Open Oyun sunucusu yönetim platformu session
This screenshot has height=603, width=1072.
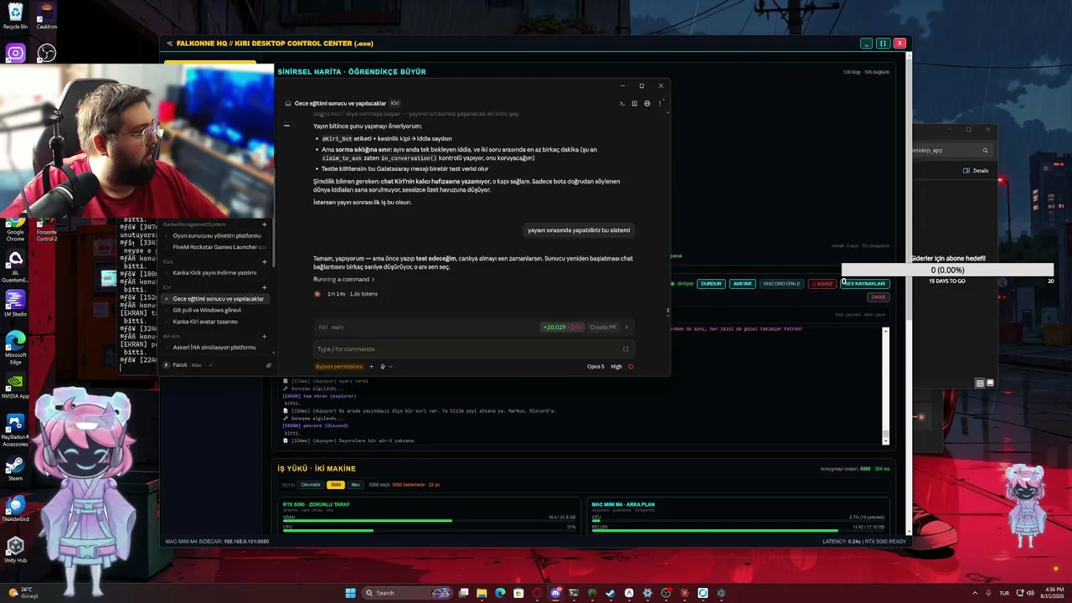tap(217, 236)
